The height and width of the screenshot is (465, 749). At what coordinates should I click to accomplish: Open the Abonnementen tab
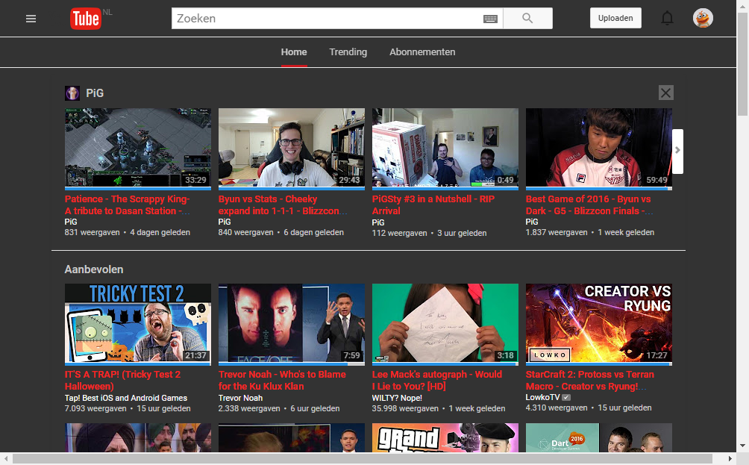point(422,52)
